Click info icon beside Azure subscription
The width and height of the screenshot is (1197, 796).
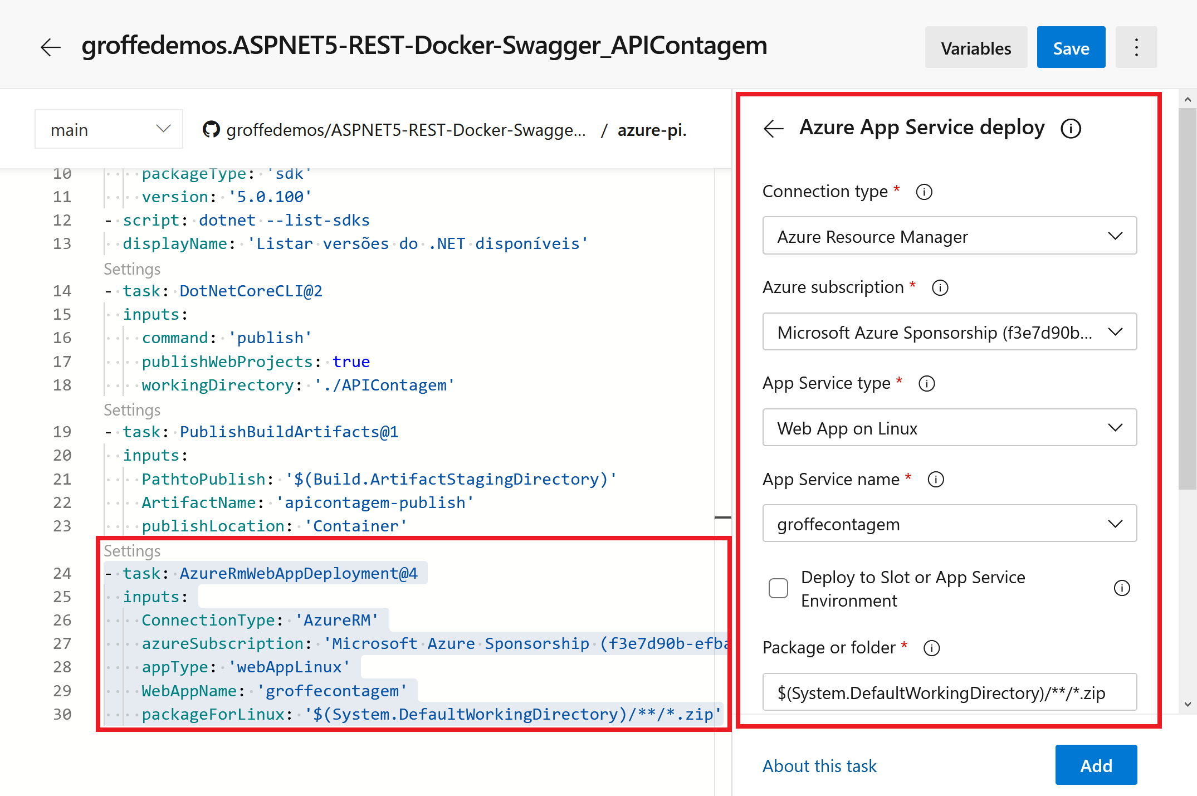pos(940,288)
